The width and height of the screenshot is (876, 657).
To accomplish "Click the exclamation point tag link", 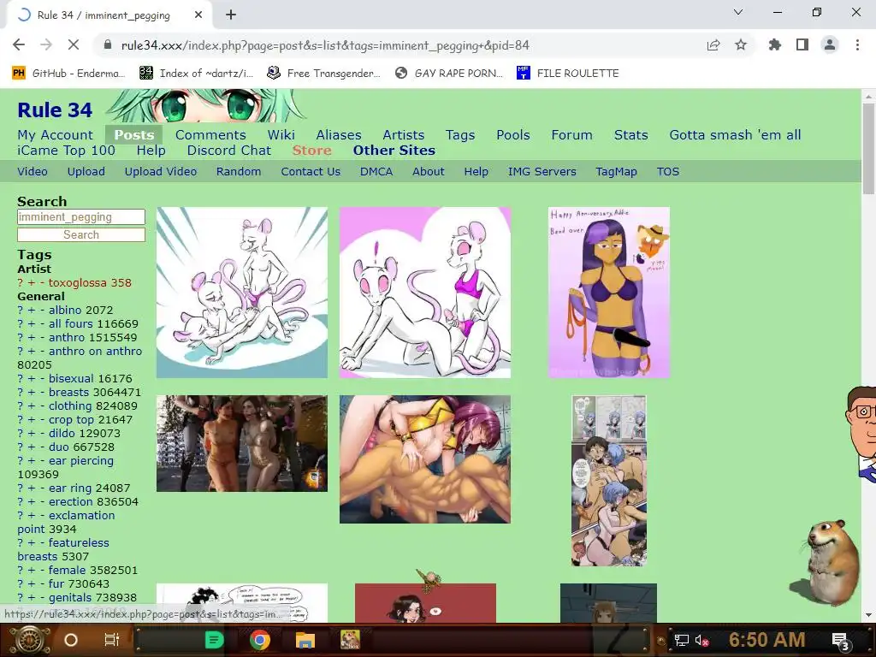I will [66, 523].
